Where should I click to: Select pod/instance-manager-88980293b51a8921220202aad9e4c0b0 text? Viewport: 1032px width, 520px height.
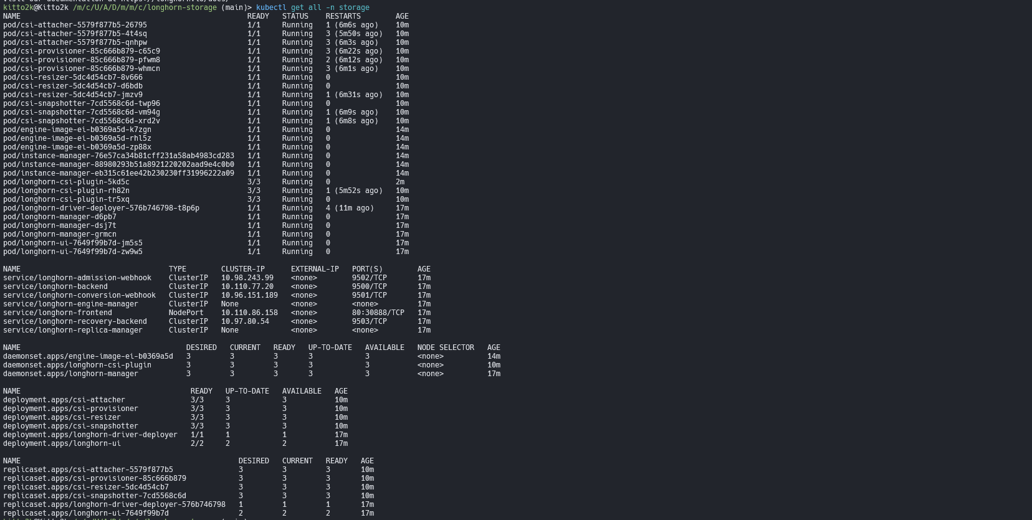(x=118, y=164)
